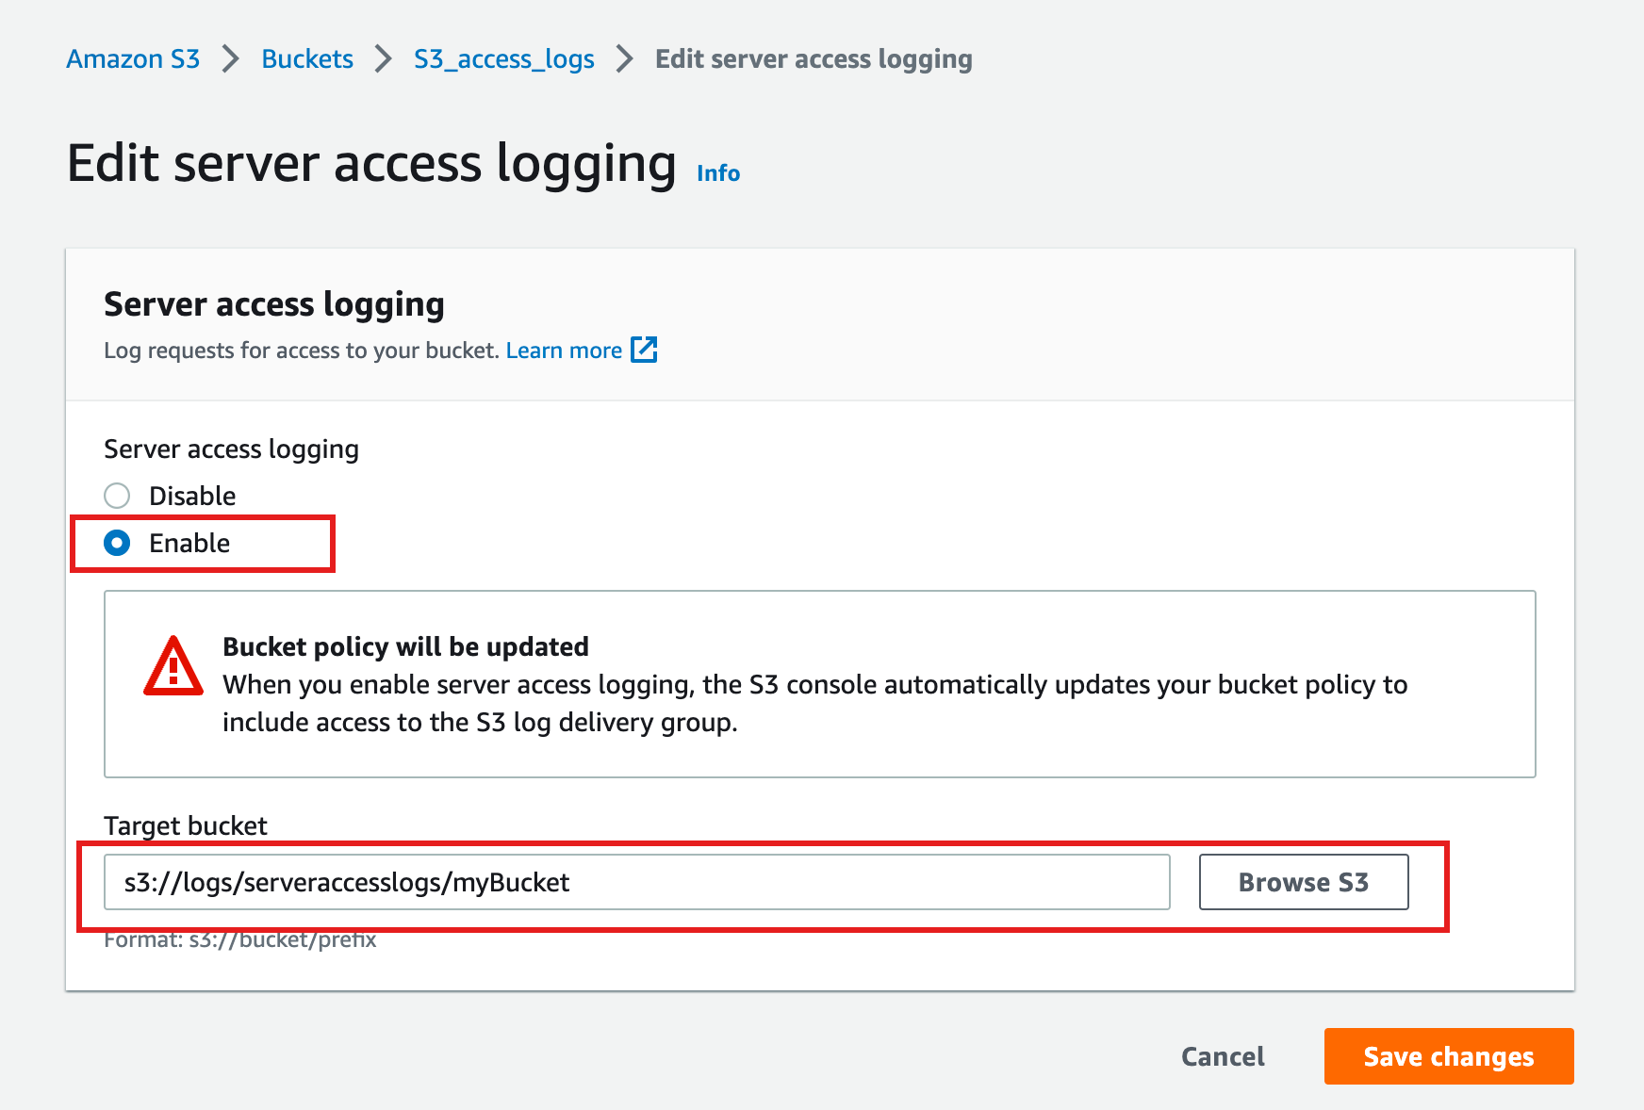Navigate to the S3_access_logs bucket breadcrumb

[x=504, y=59]
